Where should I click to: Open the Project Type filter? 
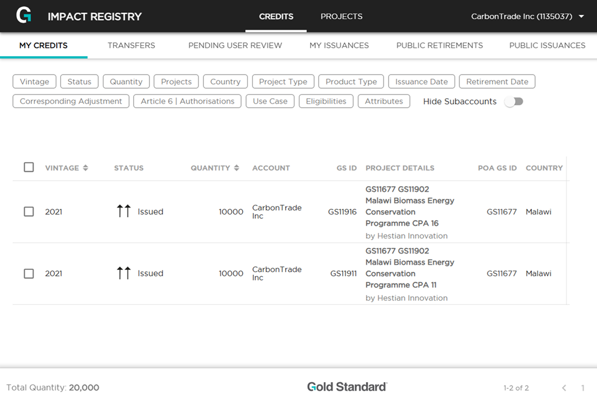point(283,82)
